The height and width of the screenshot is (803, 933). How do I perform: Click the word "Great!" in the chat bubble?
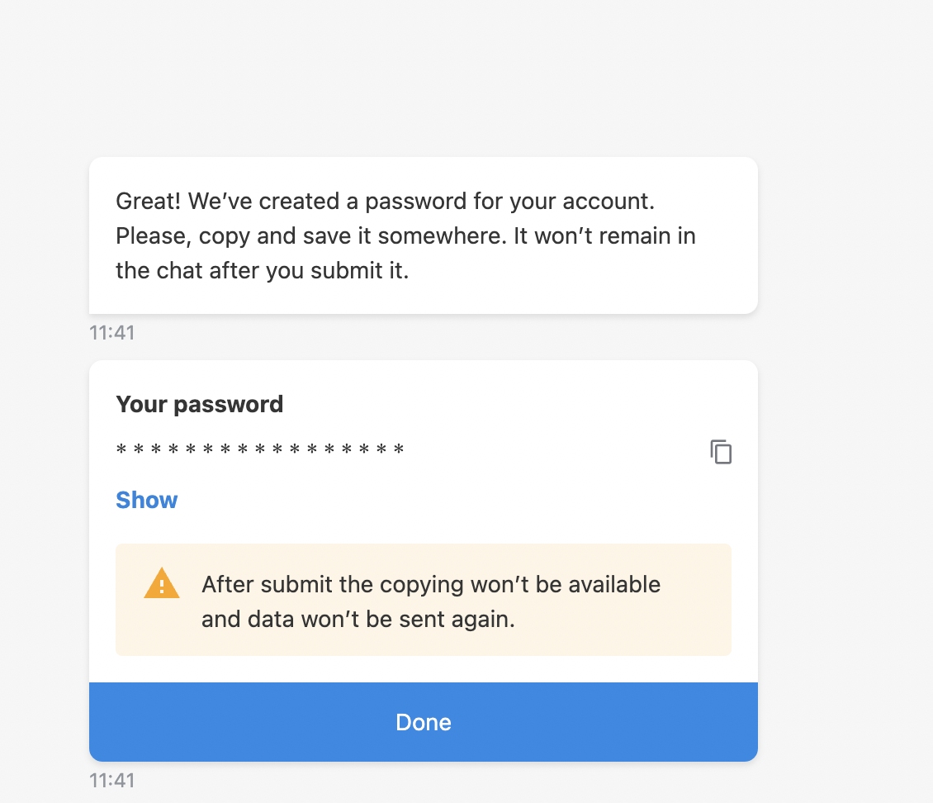[148, 202]
